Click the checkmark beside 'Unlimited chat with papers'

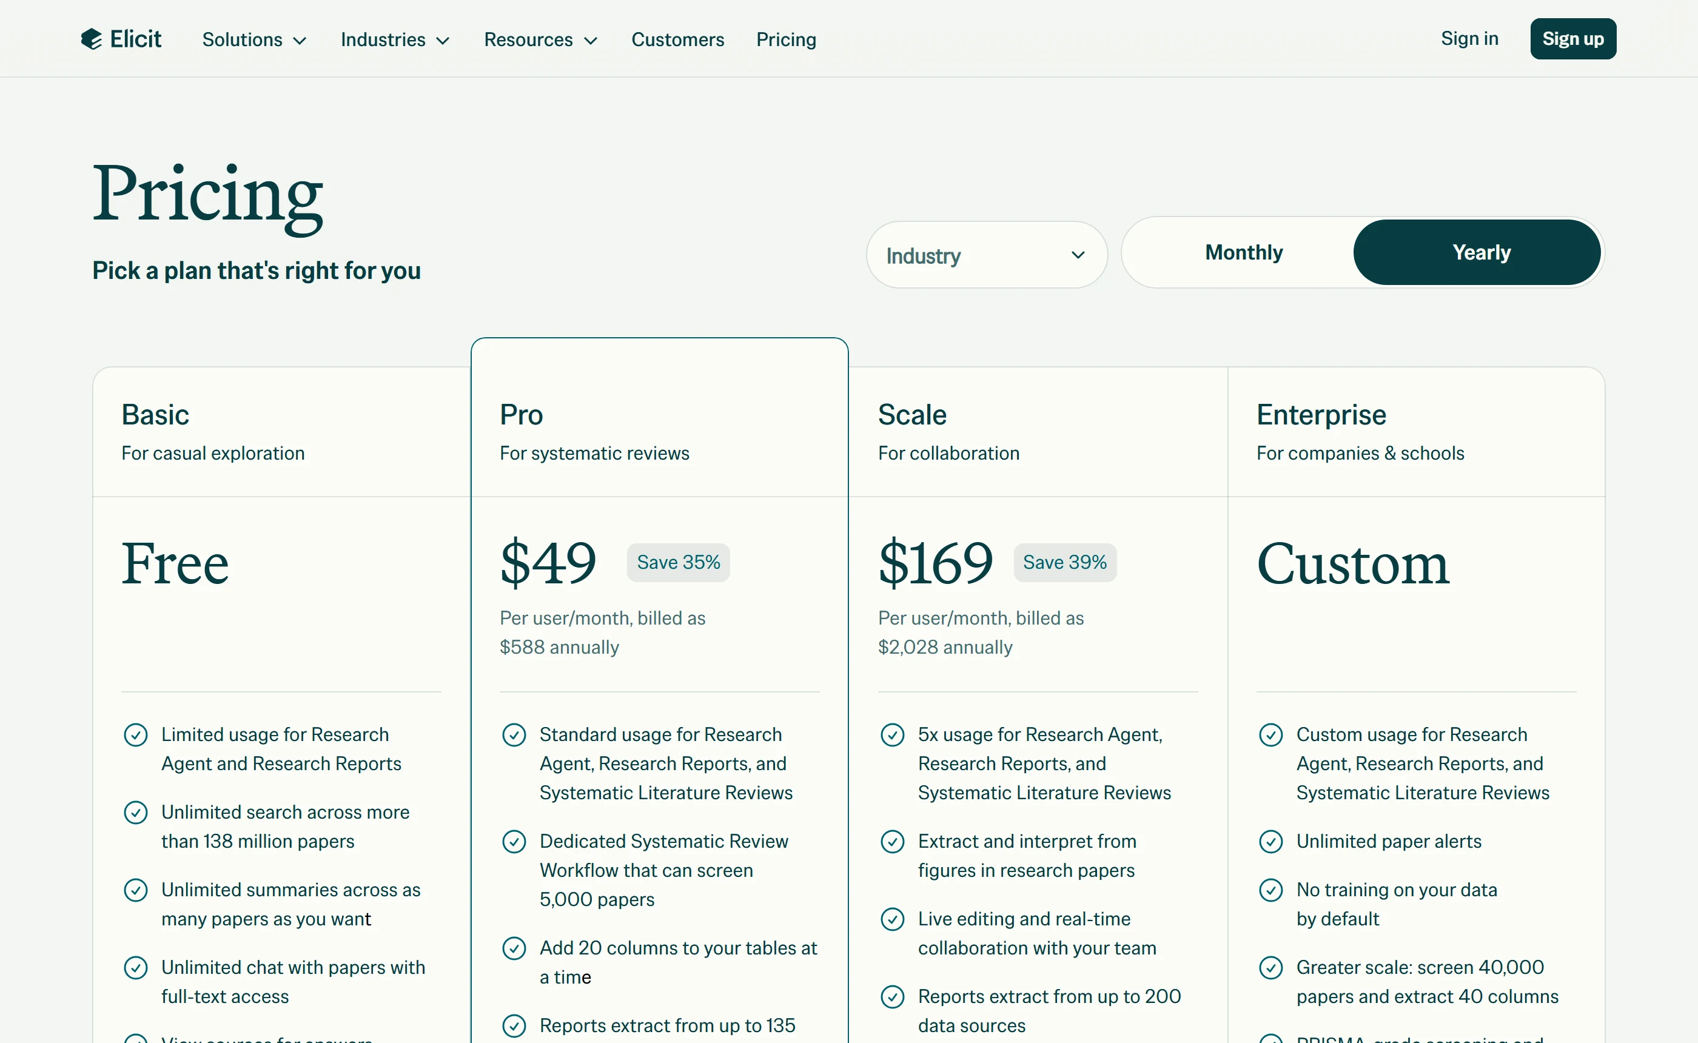tap(135, 967)
